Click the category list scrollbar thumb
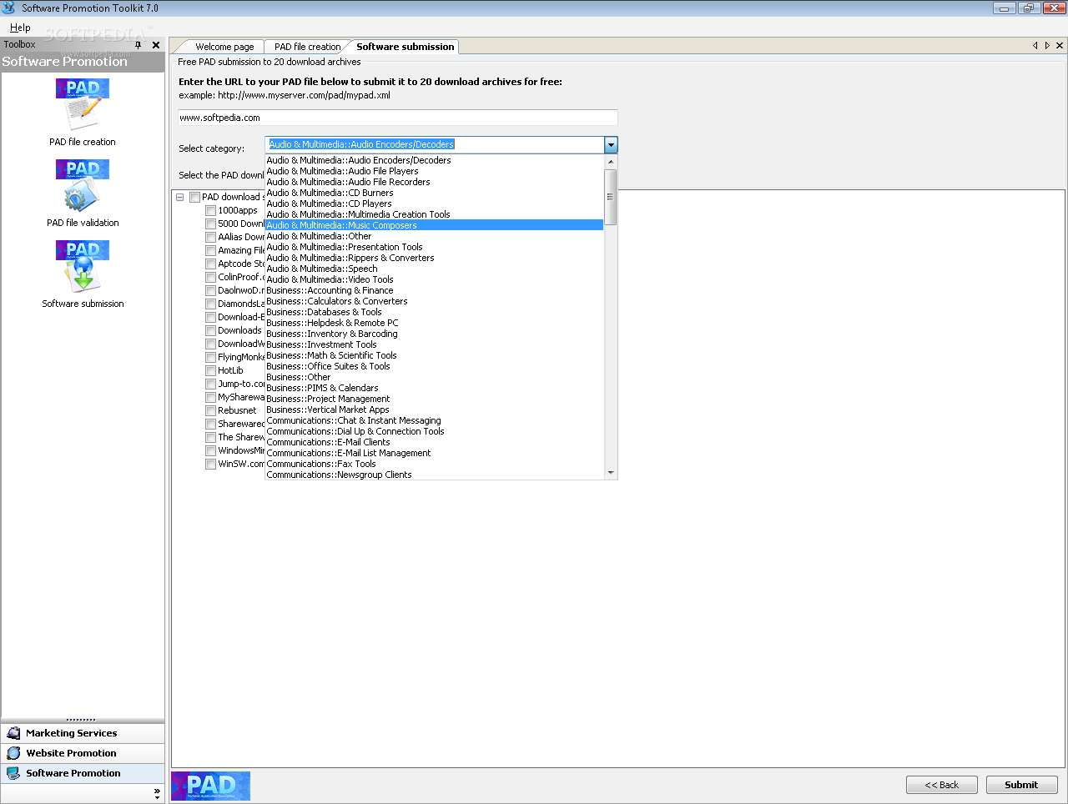The image size is (1068, 804). pos(611,197)
